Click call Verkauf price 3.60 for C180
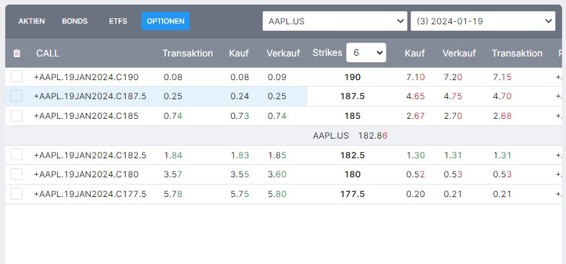This screenshot has width=566, height=264. 277,175
